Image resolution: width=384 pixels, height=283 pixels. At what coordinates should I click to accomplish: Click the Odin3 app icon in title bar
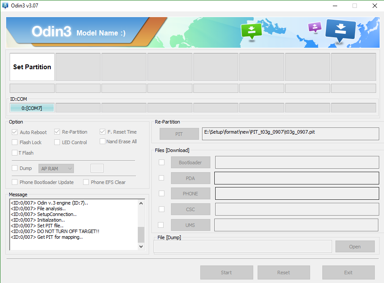pos(5,5)
